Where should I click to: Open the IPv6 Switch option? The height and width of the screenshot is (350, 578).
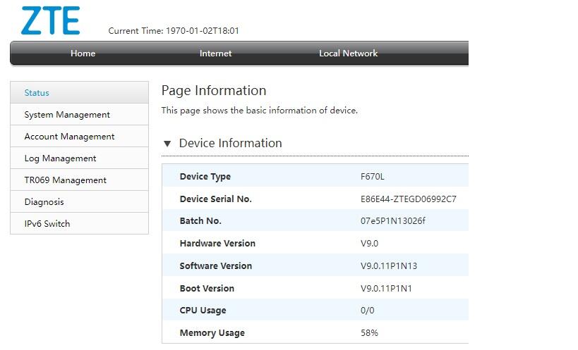[47, 224]
